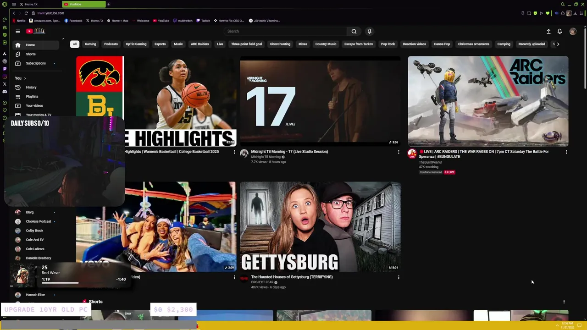Select the Escape from Tarkov chip
Screen dimensions: 587x330
click(359, 44)
